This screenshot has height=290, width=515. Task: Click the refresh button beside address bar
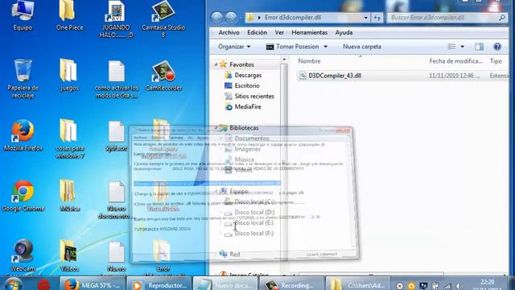pyautogui.click(x=377, y=18)
